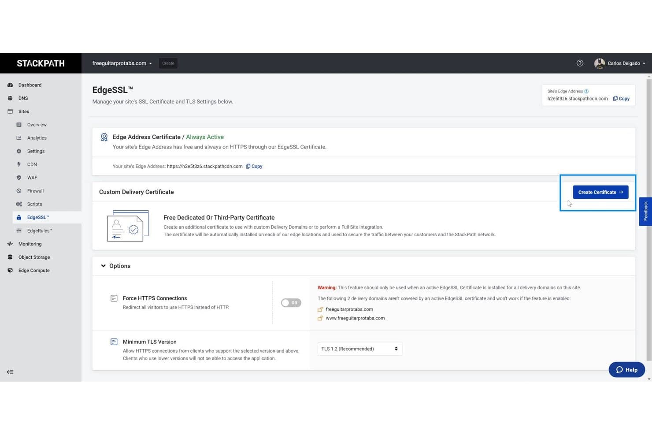This screenshot has width=652, height=435.
Task: Click the Object Storage database icon
Action: (x=10, y=257)
